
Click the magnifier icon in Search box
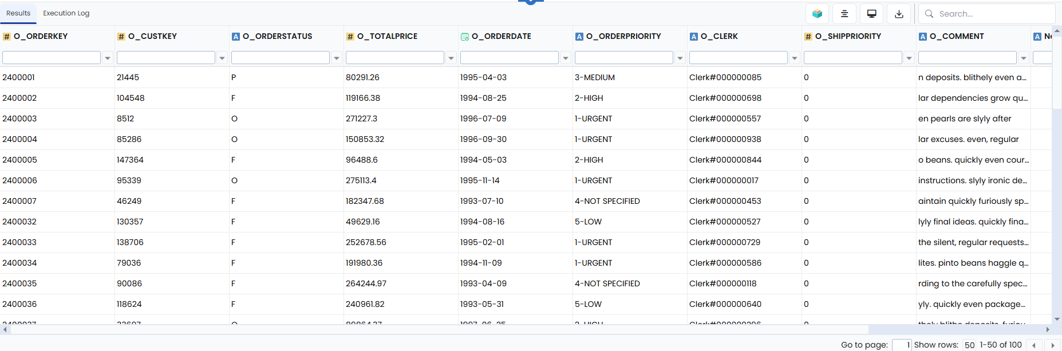tap(929, 14)
